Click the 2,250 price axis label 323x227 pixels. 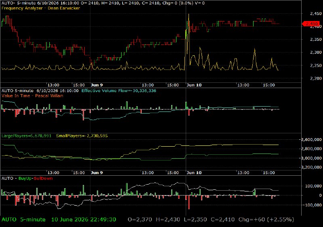[x=316, y=65]
